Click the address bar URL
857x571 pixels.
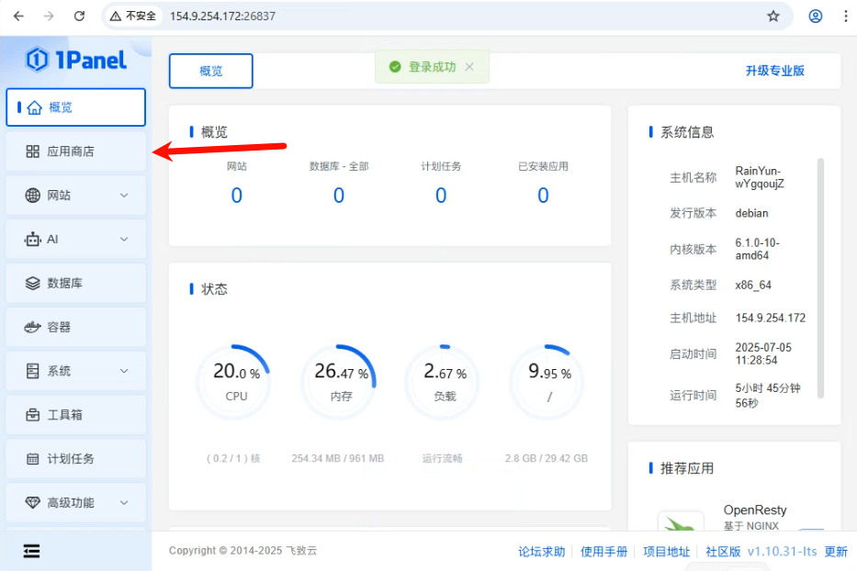tap(222, 17)
